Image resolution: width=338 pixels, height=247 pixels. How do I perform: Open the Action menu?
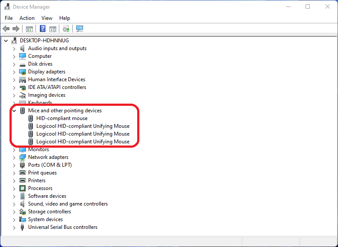tap(27, 18)
